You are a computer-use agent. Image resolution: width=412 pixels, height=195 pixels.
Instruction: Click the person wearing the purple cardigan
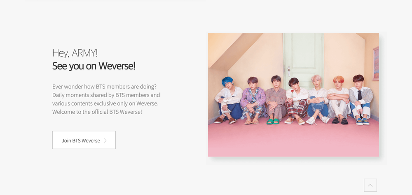[x=253, y=101]
